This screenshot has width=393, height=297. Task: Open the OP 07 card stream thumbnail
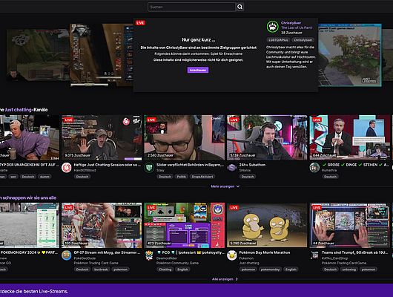[x=102, y=225]
